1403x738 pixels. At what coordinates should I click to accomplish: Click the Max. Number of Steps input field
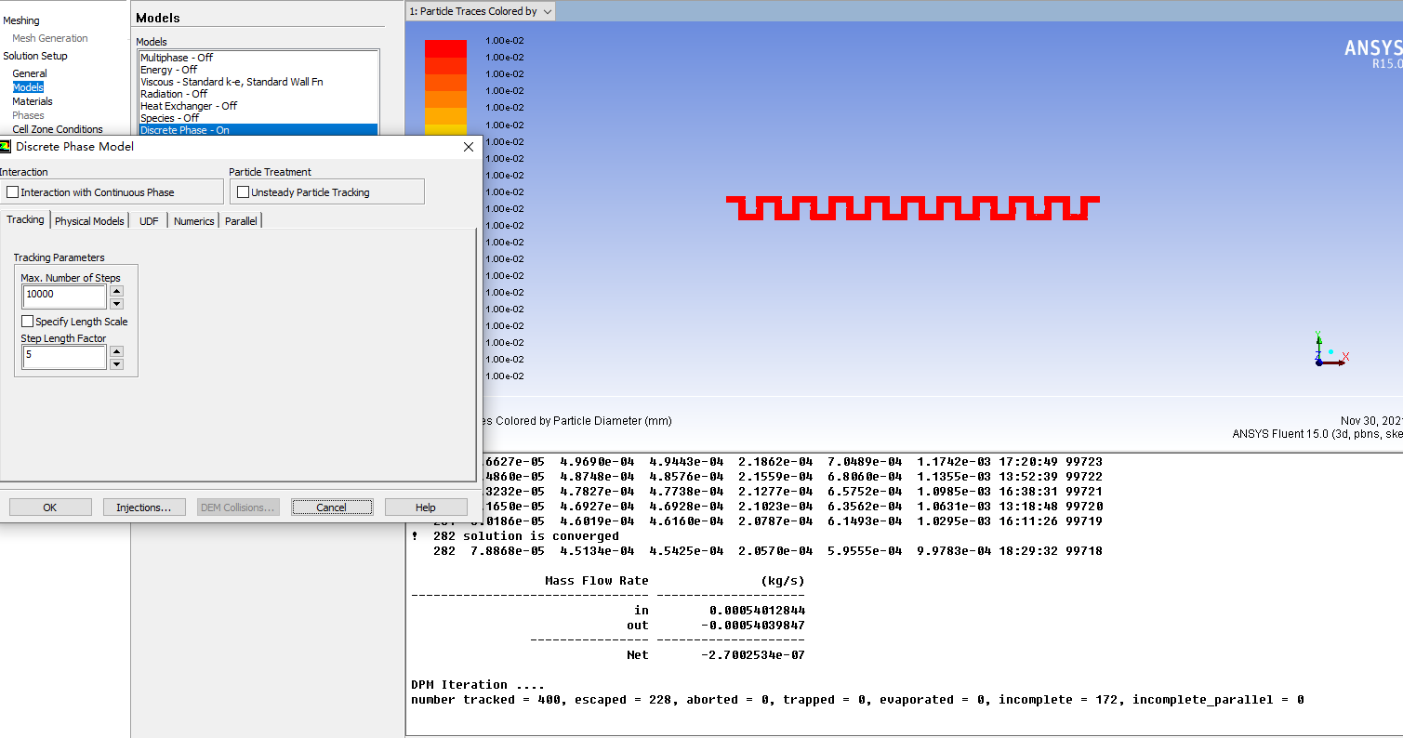64,295
